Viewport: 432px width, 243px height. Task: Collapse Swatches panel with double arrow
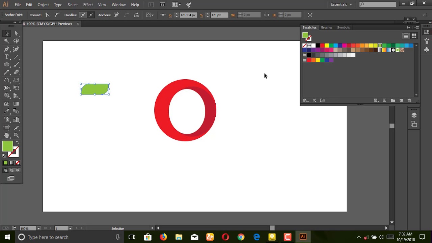409,27
